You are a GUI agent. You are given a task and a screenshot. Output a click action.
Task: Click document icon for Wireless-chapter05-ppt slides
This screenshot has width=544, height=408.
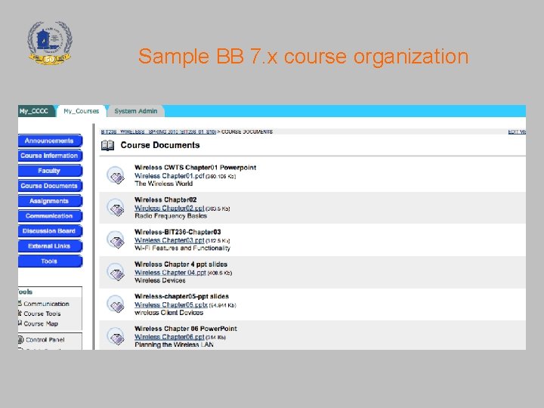pos(116,304)
